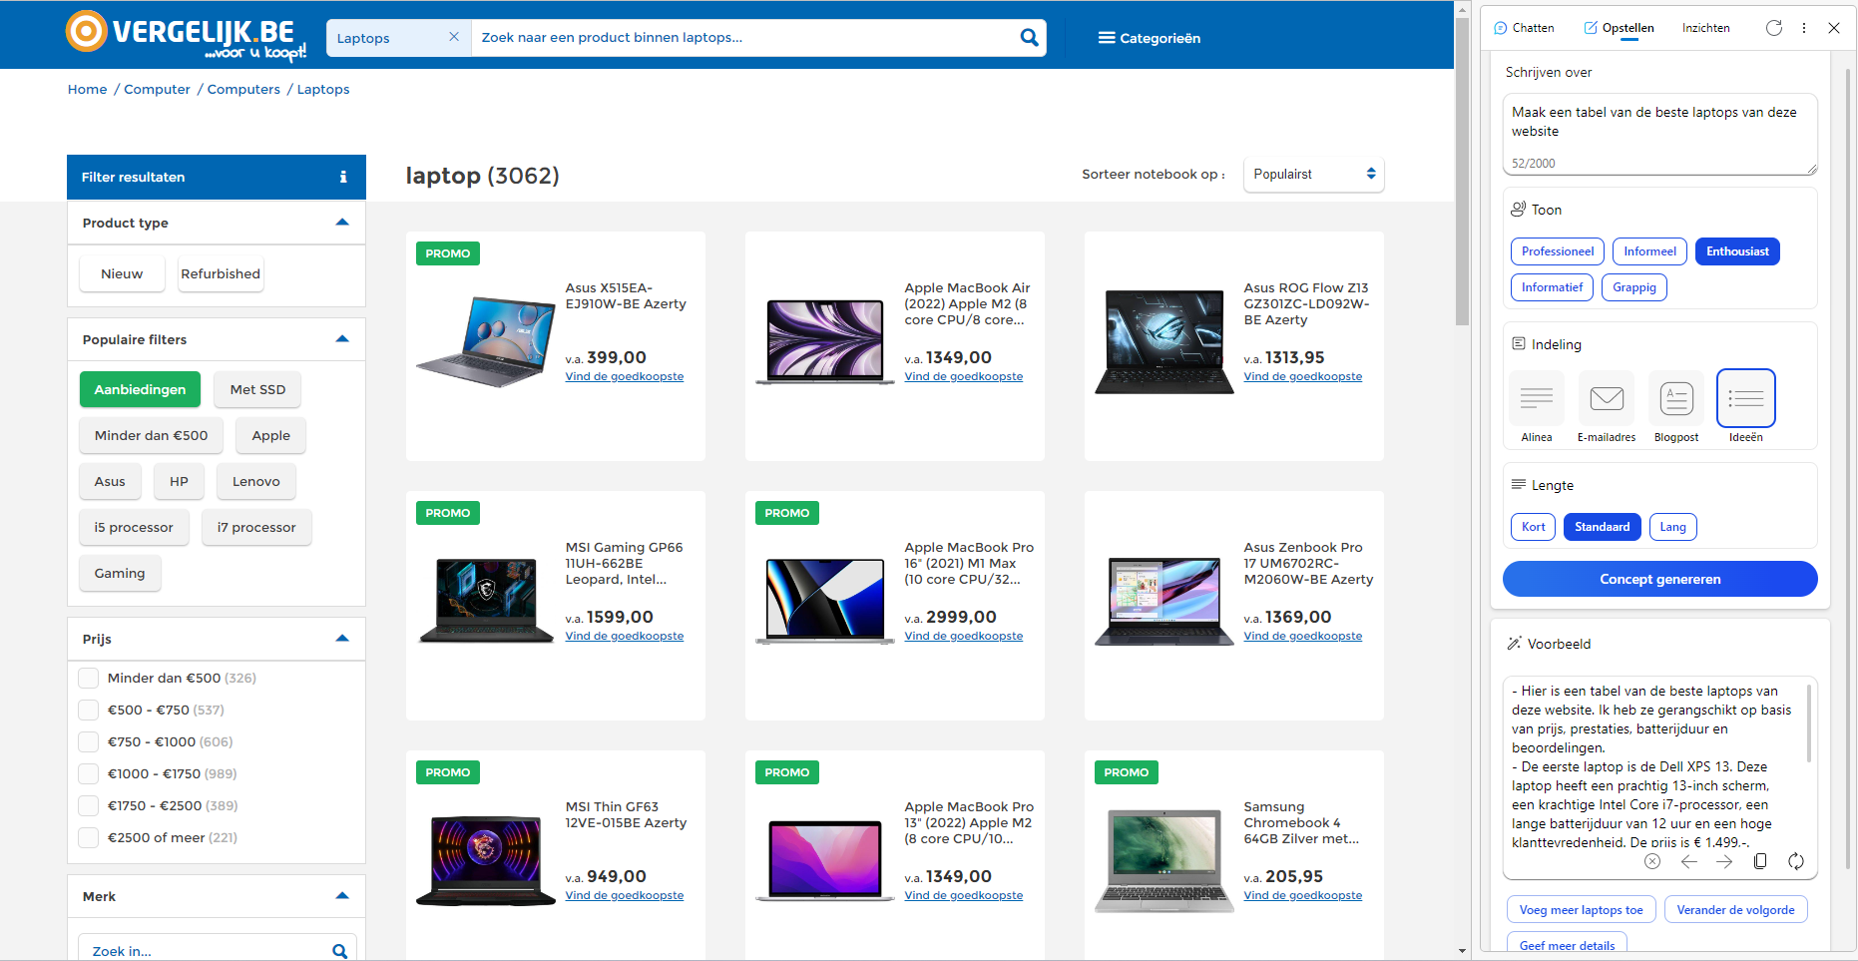Viewport: 1858px width, 961px height.
Task: Close the Copilot sidebar panel
Action: (x=1834, y=28)
